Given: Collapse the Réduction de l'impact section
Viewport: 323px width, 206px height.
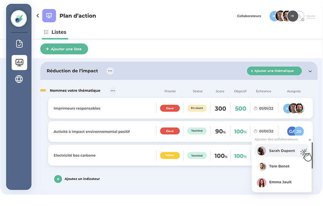Looking at the screenshot, I should pyautogui.click(x=310, y=71).
